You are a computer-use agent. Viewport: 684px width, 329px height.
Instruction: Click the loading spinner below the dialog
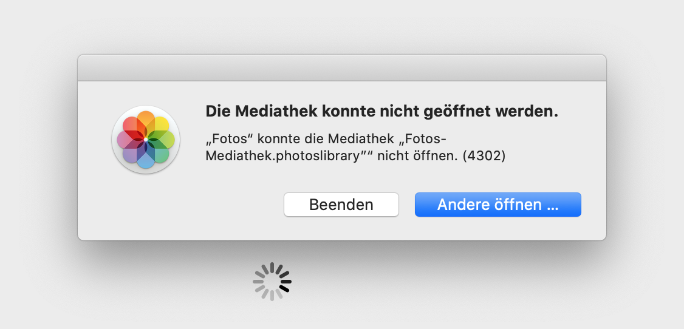(x=272, y=281)
